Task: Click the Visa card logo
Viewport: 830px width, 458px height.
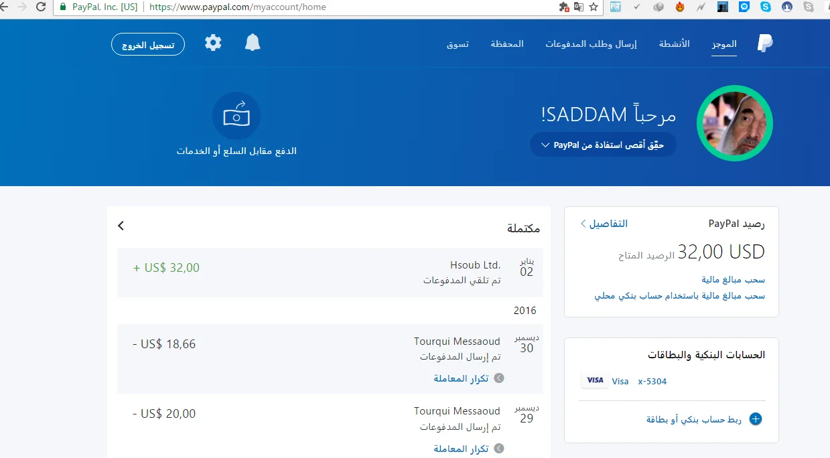Action: [595, 380]
